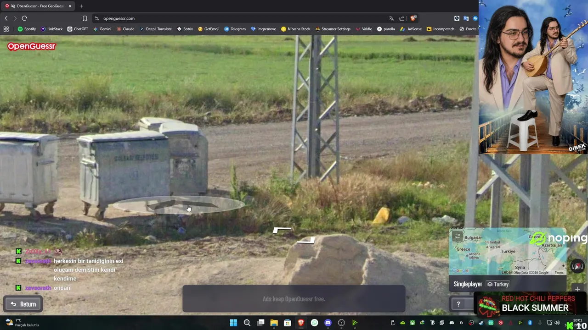Open a new browser tab with plus

pos(81,6)
